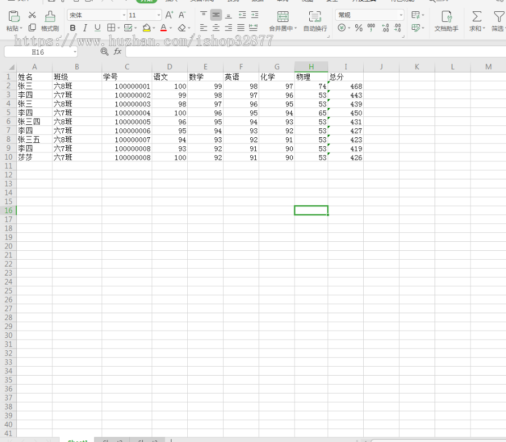This screenshot has width=506, height=442.
Task: Open the number format box showing 常规
Action: click(x=369, y=15)
